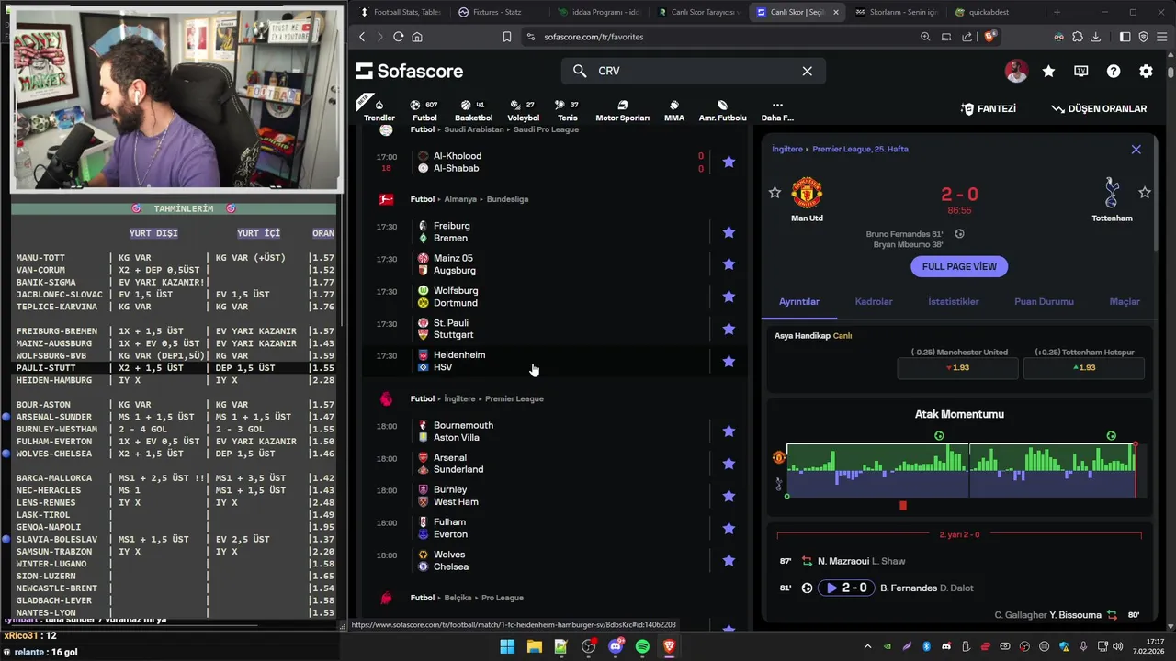Open the user profile avatar

(1016, 71)
